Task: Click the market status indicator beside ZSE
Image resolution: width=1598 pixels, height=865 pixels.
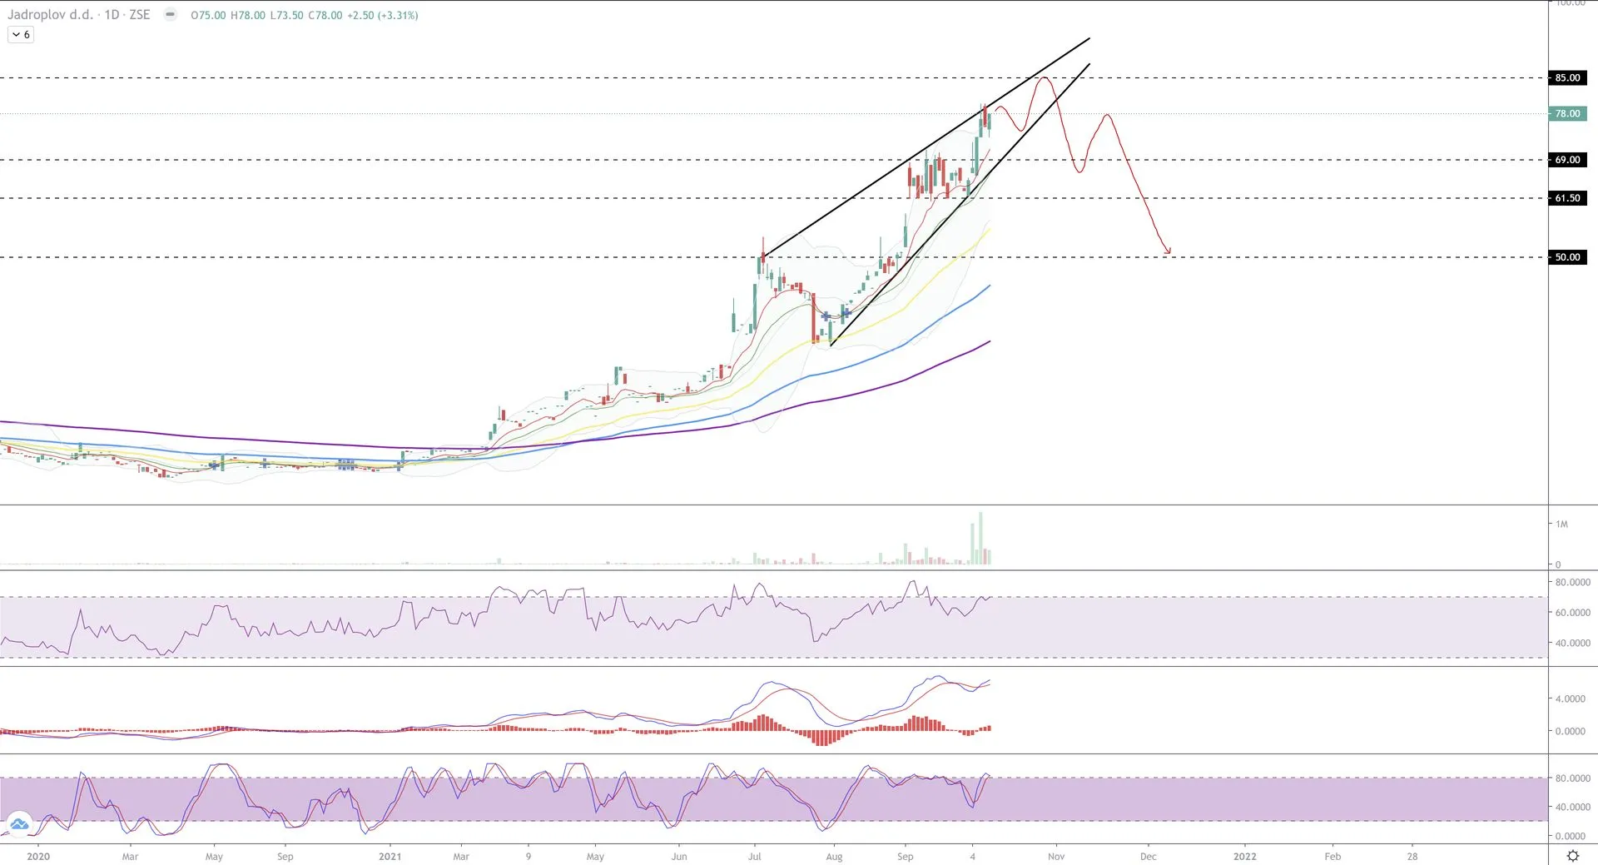Action: coord(171,15)
